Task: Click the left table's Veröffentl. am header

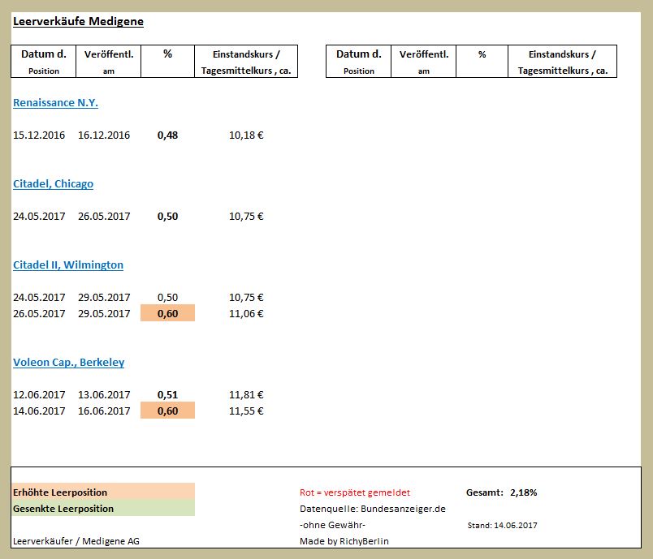Action: [108, 61]
